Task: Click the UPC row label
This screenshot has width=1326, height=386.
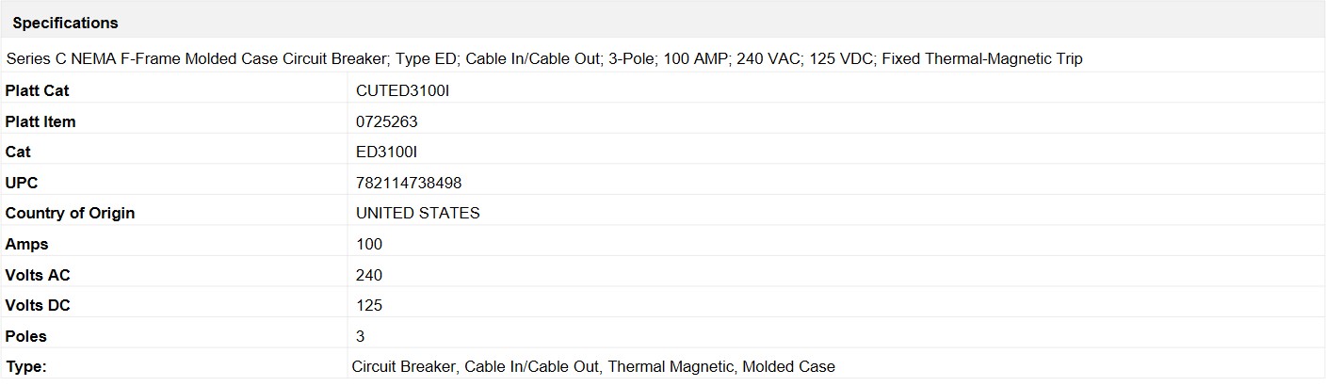Action: [x=22, y=183]
